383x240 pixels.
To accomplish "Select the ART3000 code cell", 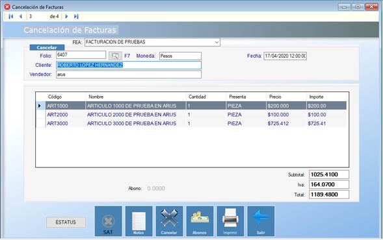I will (66, 123).
